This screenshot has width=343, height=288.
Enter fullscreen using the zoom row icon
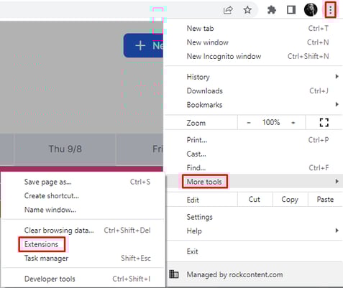point(324,123)
